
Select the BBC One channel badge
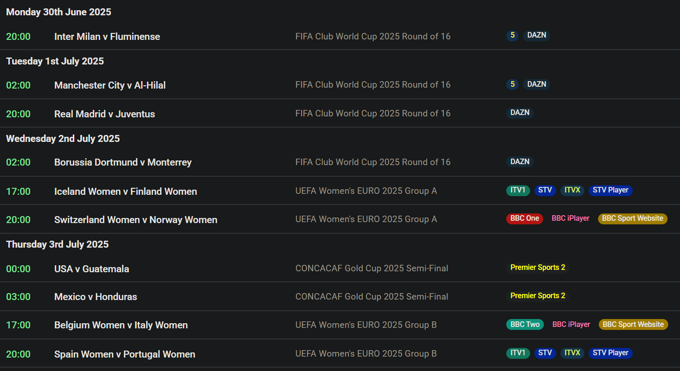pyautogui.click(x=525, y=218)
